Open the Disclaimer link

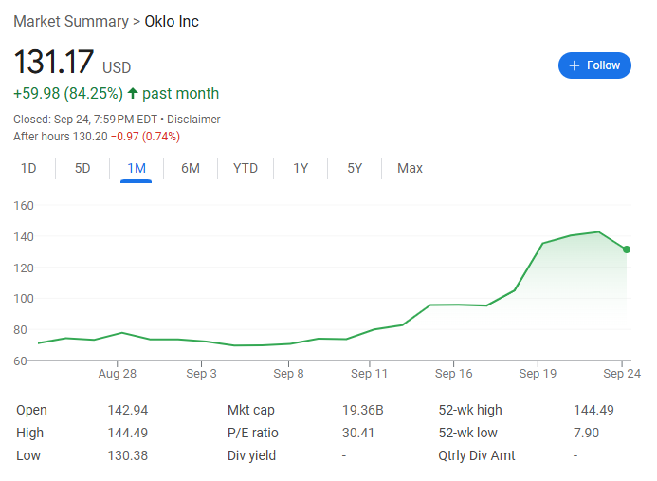[193, 120]
